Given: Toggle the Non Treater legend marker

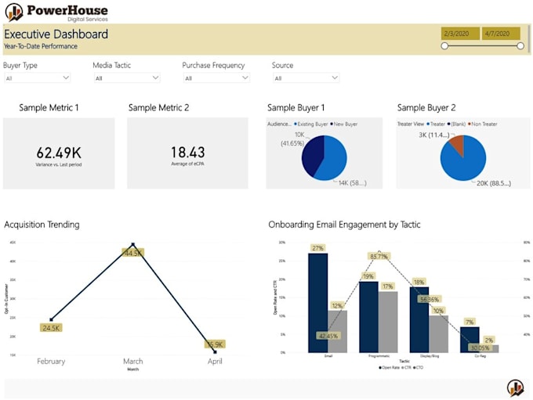Looking at the screenshot, I should coord(470,124).
